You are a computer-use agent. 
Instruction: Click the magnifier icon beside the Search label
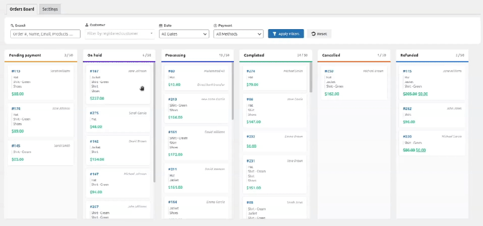(12, 25)
